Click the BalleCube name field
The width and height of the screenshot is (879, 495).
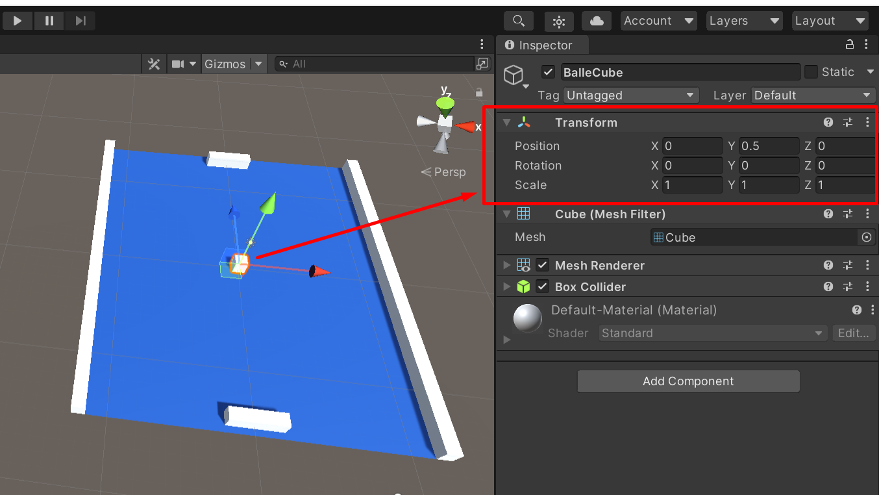point(680,72)
